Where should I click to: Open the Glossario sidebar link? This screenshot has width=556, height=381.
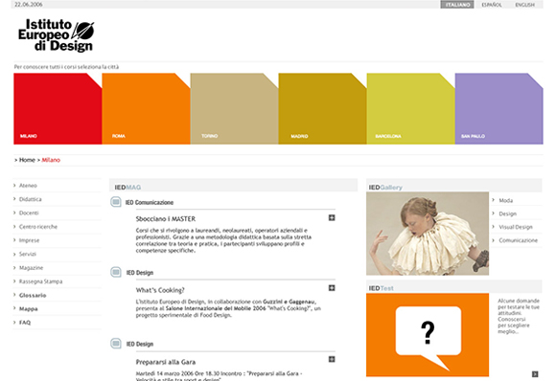coord(33,295)
